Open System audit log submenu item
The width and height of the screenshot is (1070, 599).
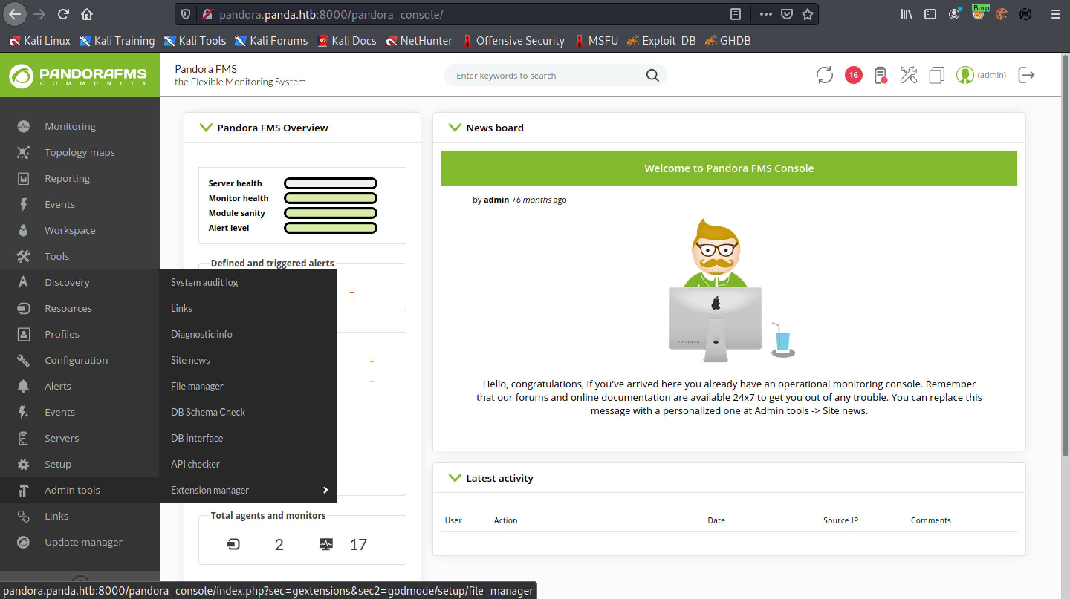tap(204, 282)
